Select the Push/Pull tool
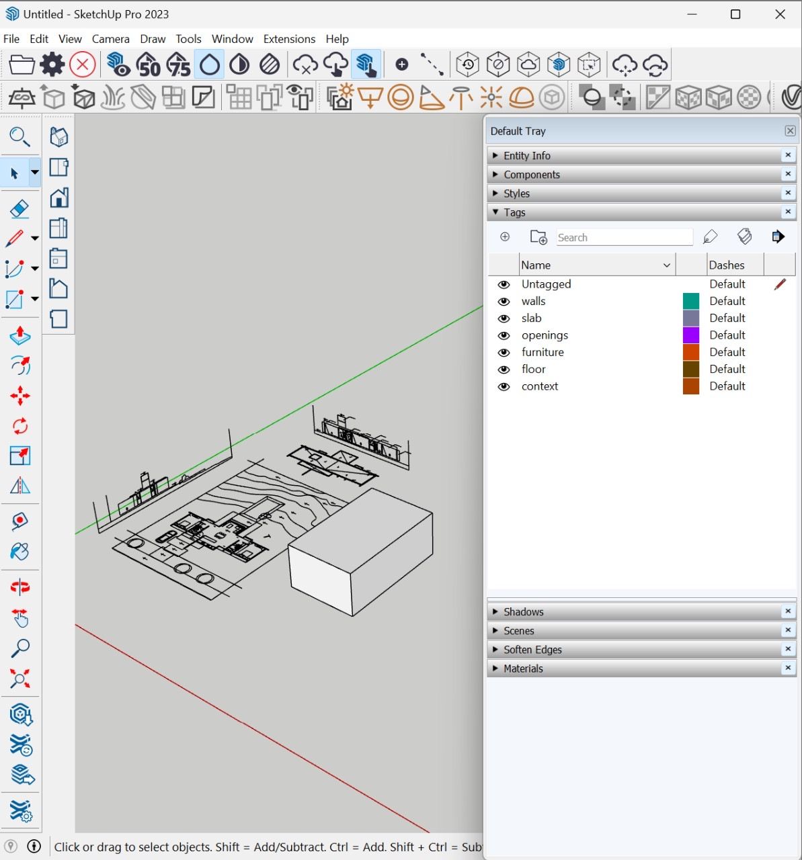The image size is (802, 860). [x=20, y=335]
